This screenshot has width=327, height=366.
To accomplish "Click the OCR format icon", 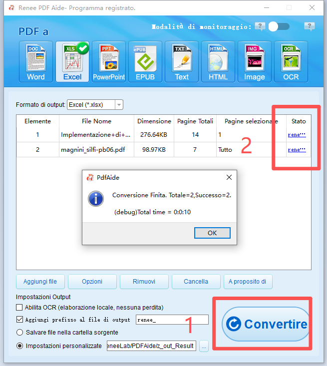I will [291, 61].
